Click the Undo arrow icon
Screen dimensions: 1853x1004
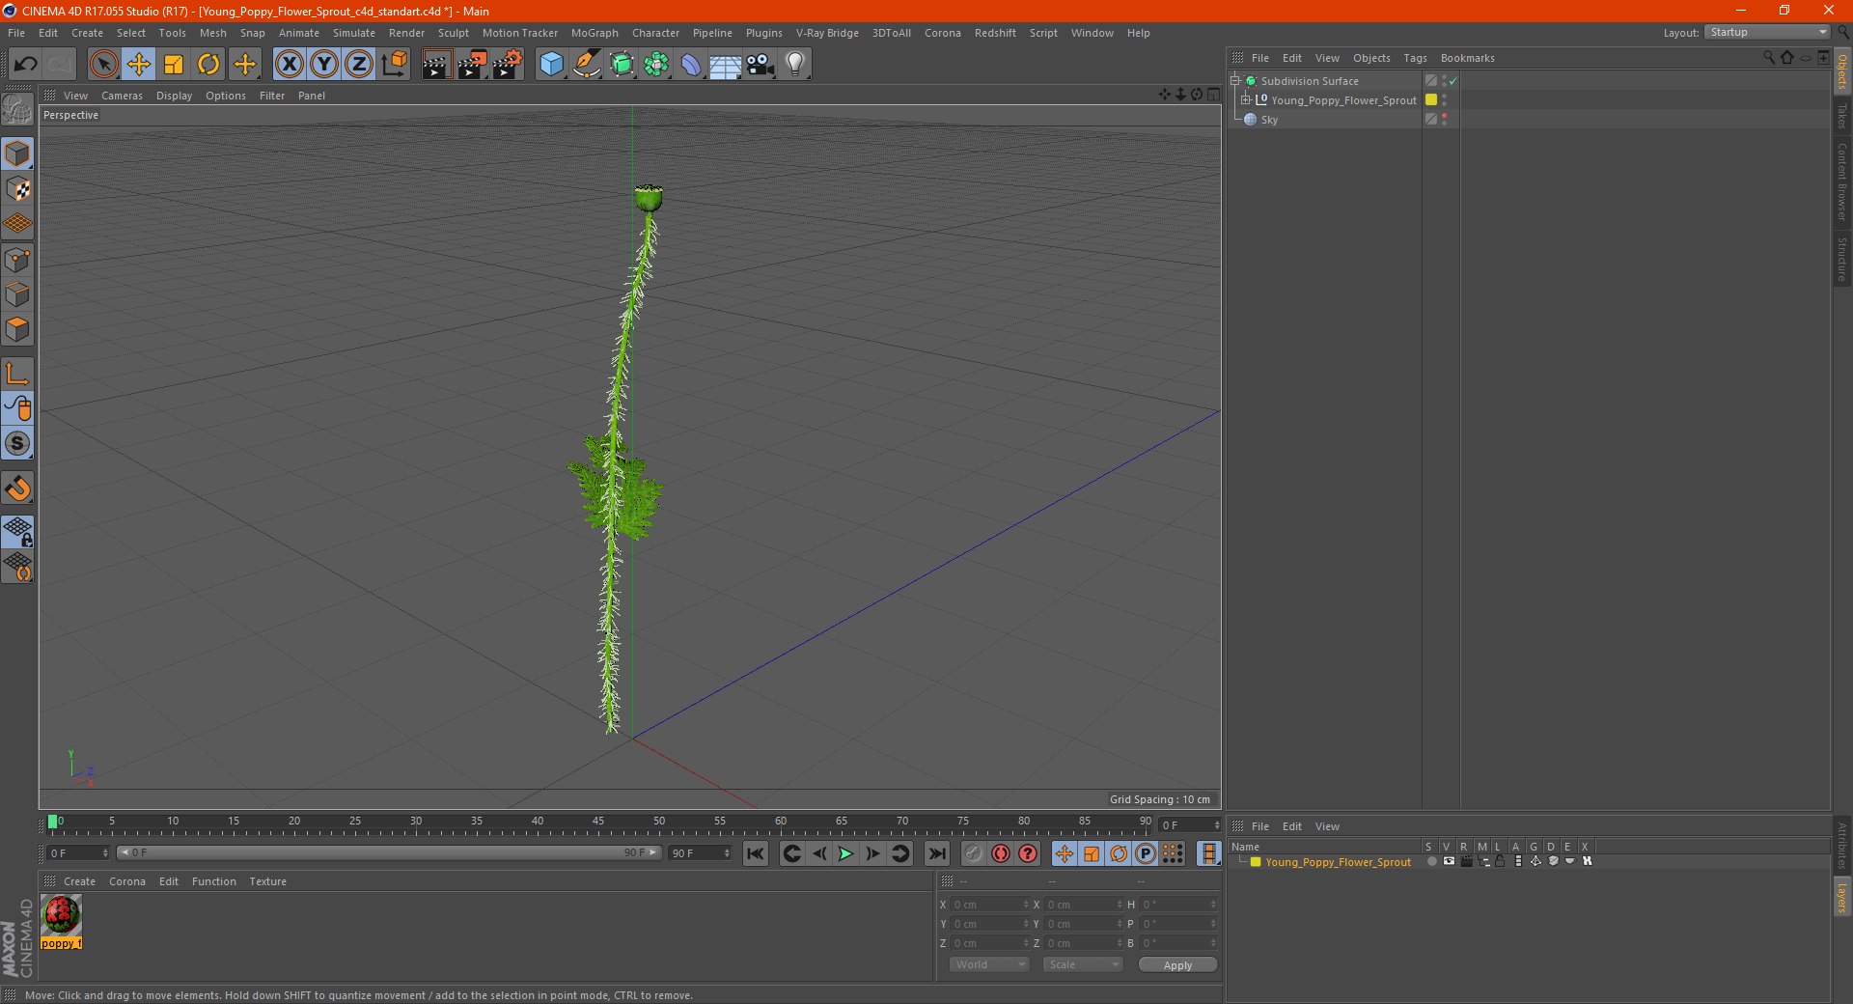pos(25,65)
